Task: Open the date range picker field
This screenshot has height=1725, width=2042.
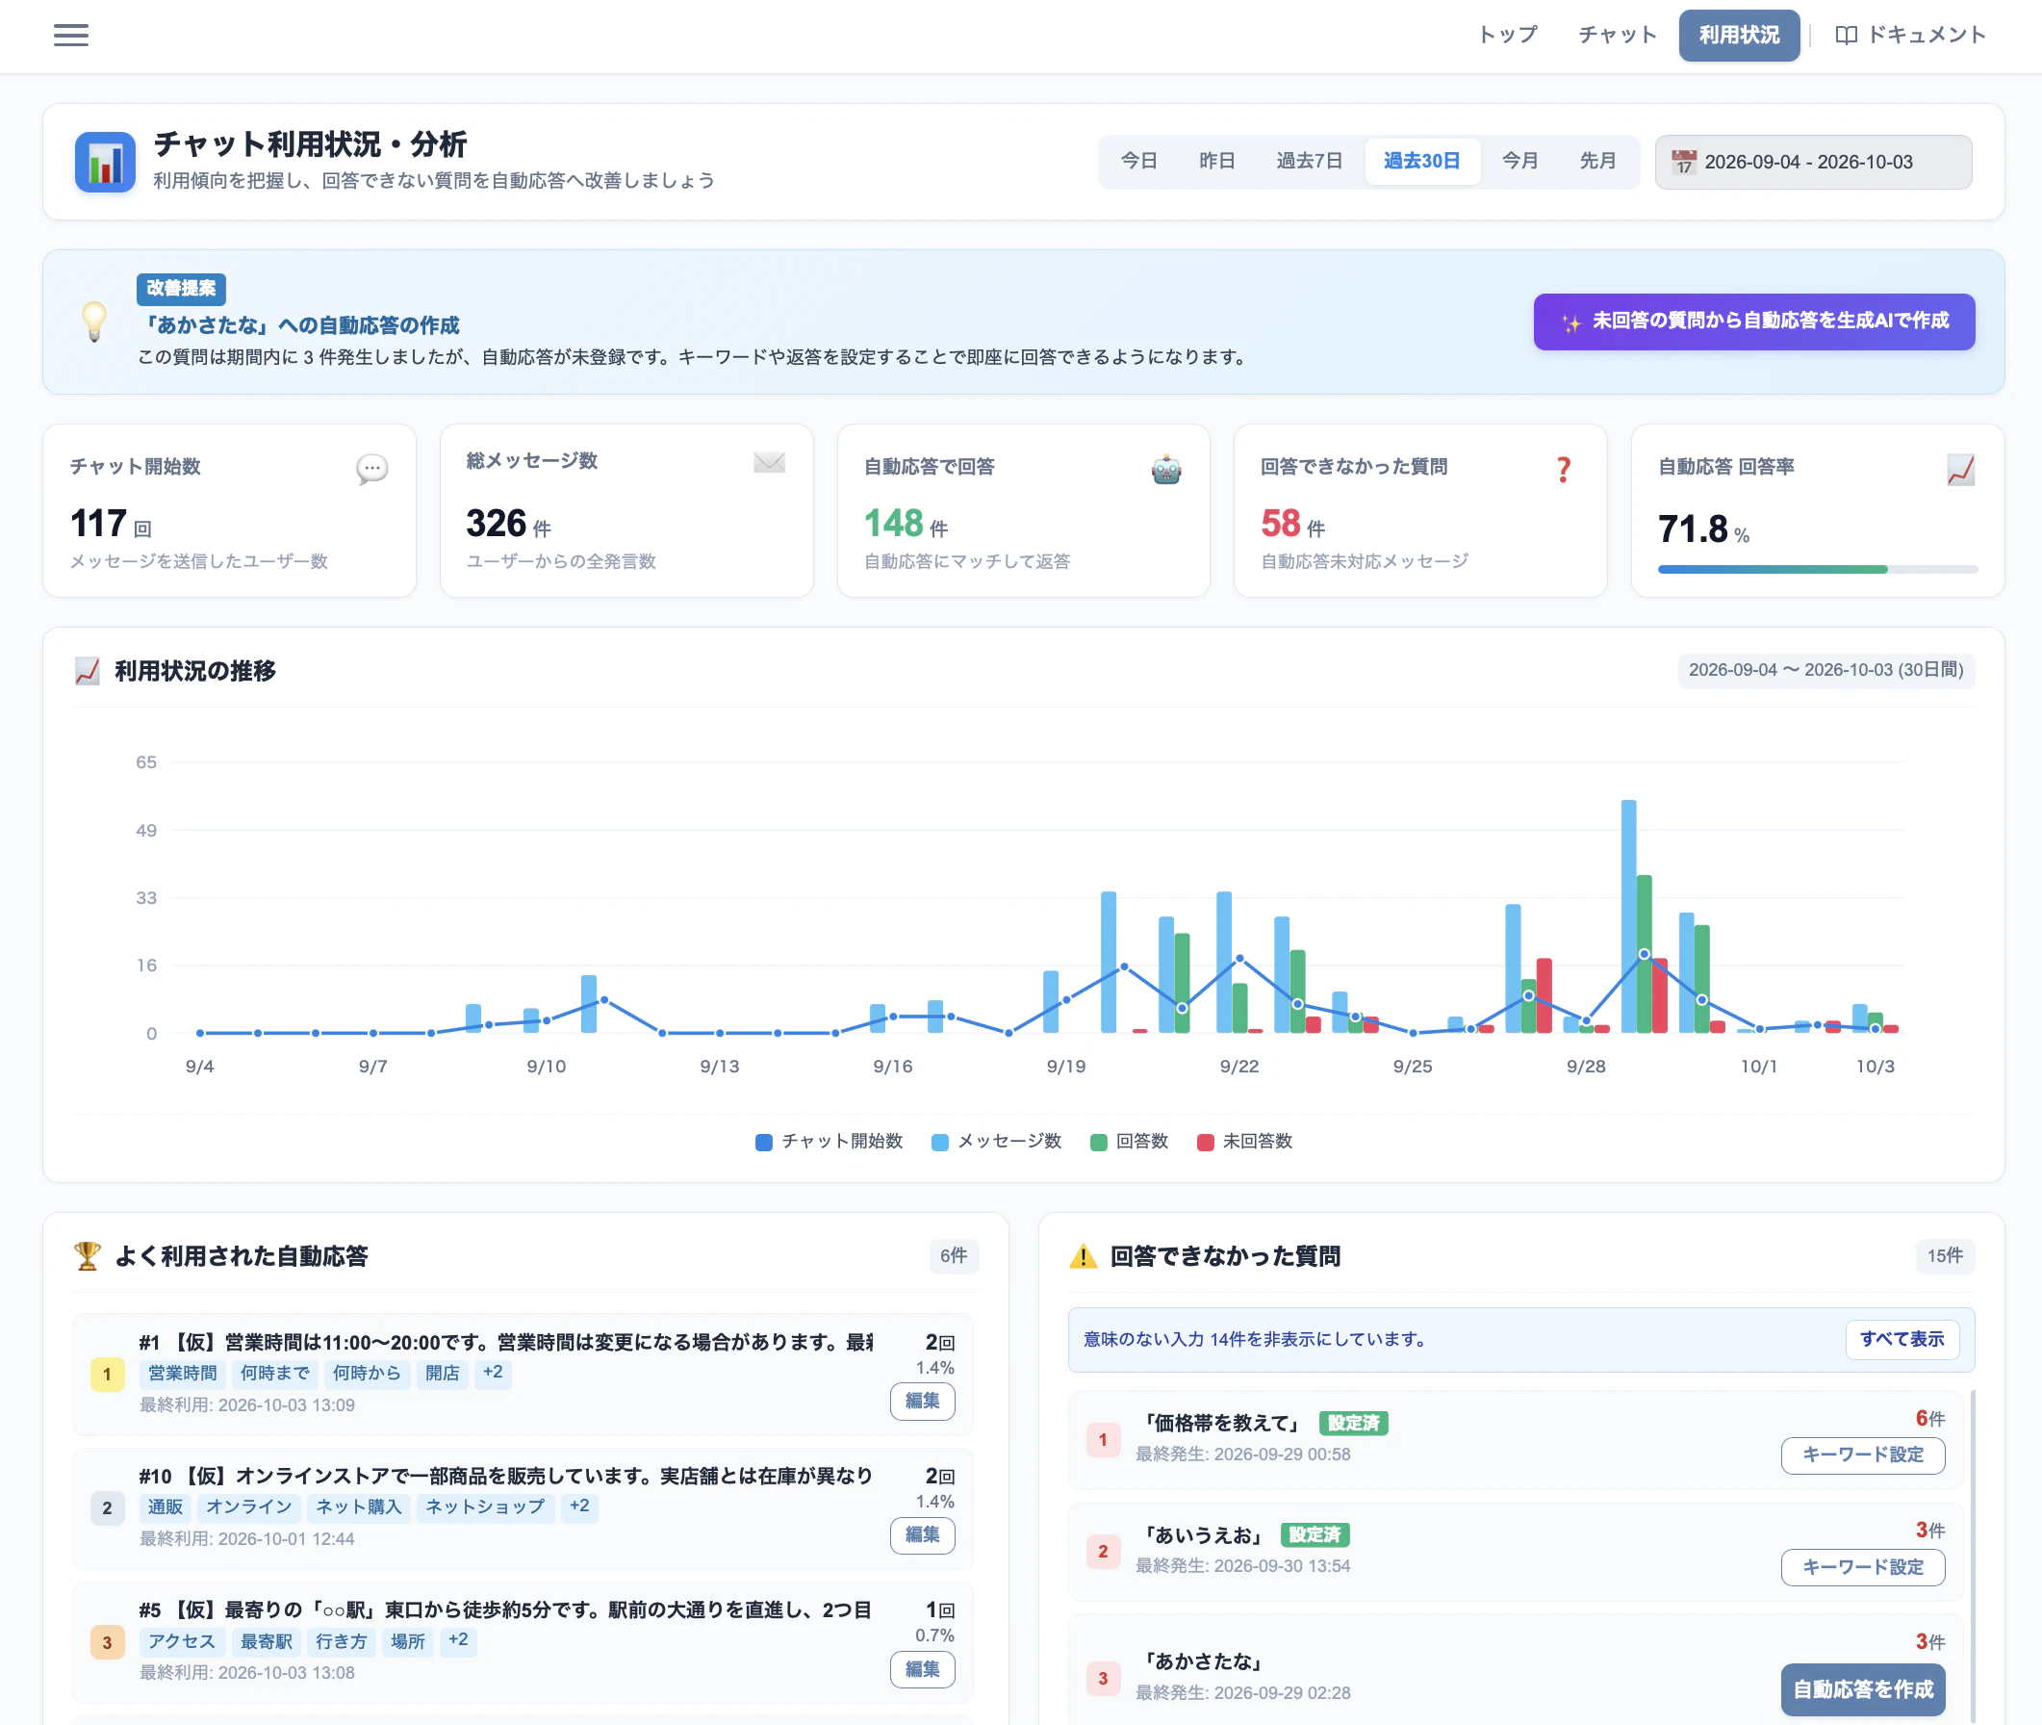Action: pyautogui.click(x=1812, y=163)
